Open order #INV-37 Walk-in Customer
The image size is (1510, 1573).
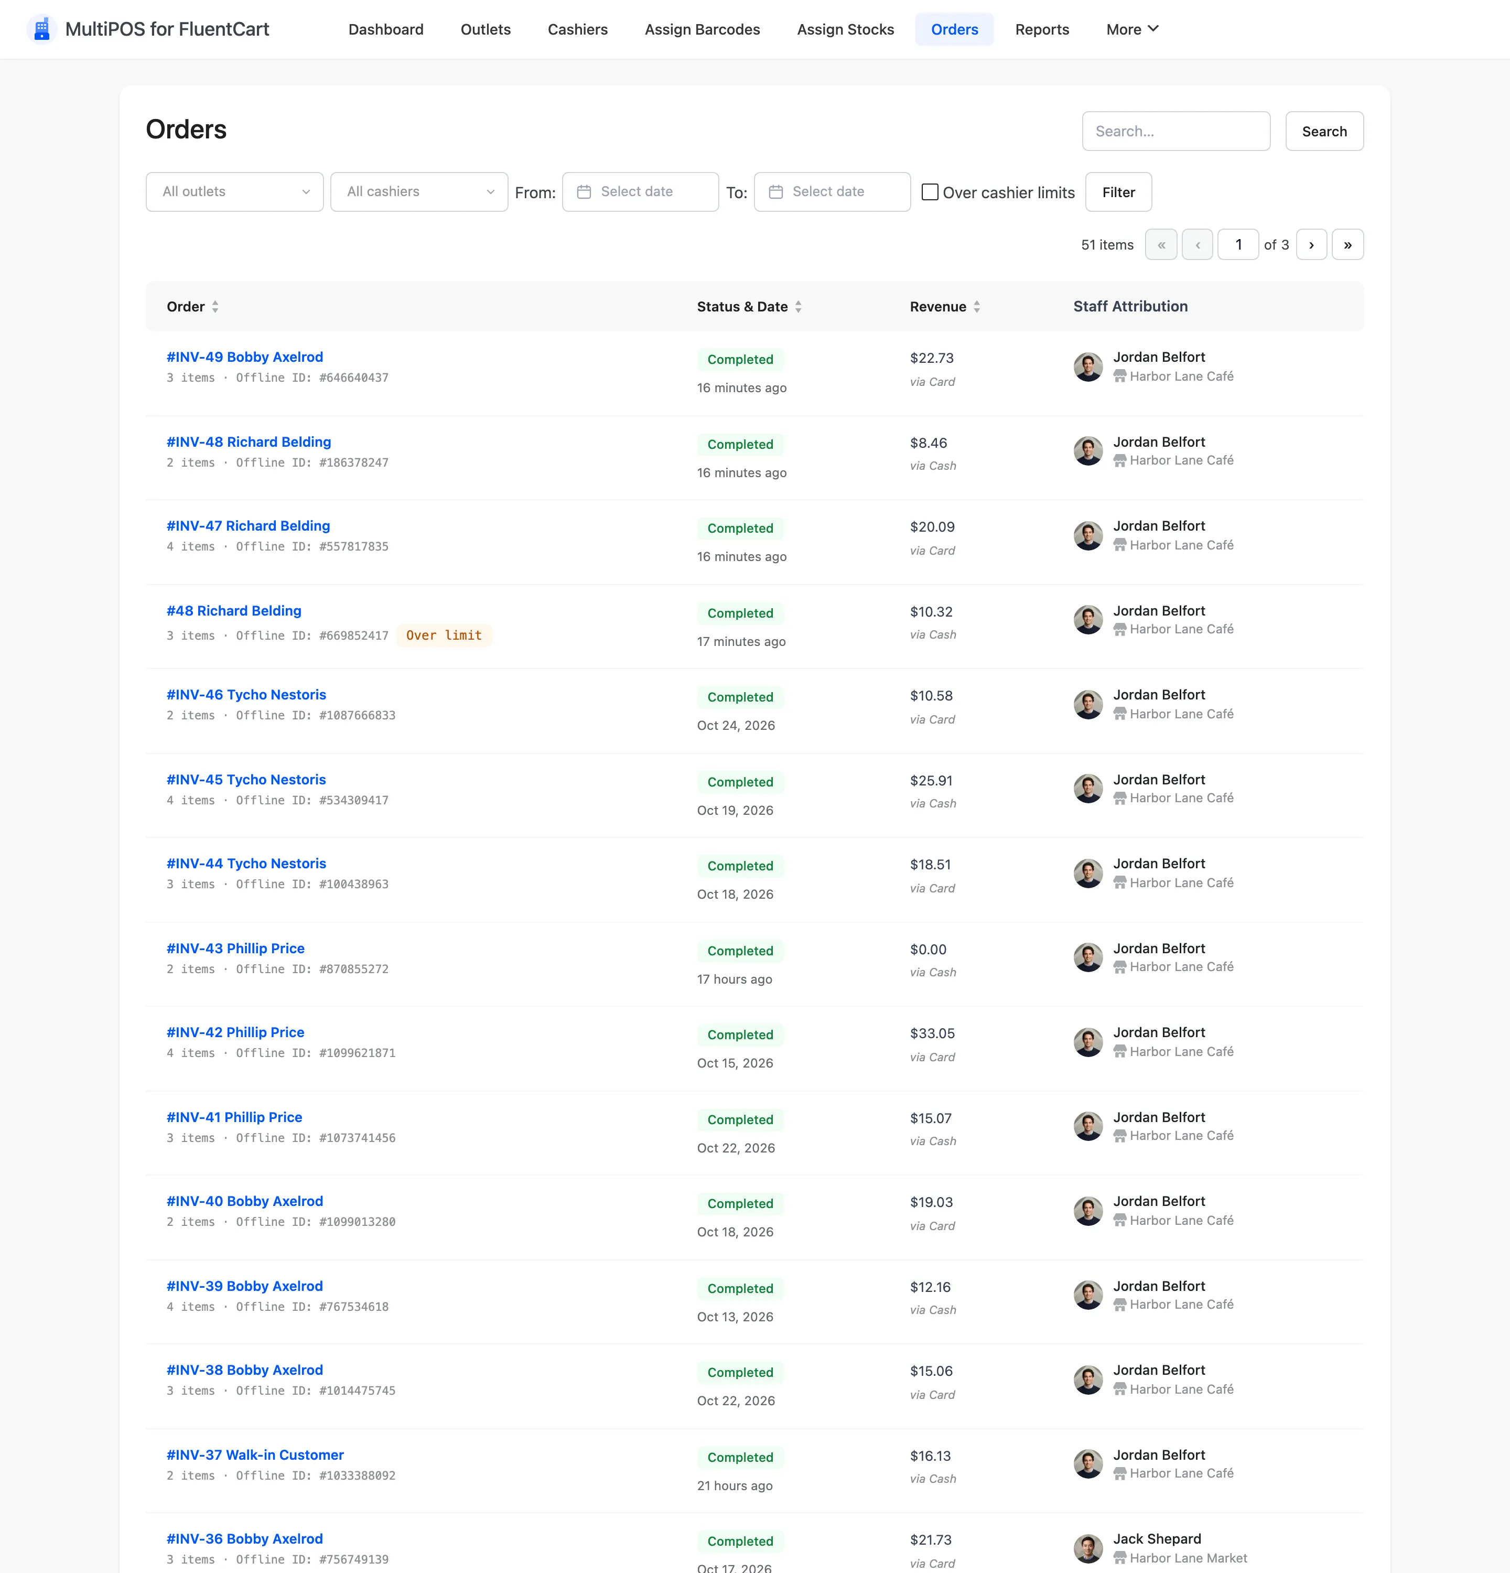pos(255,1455)
